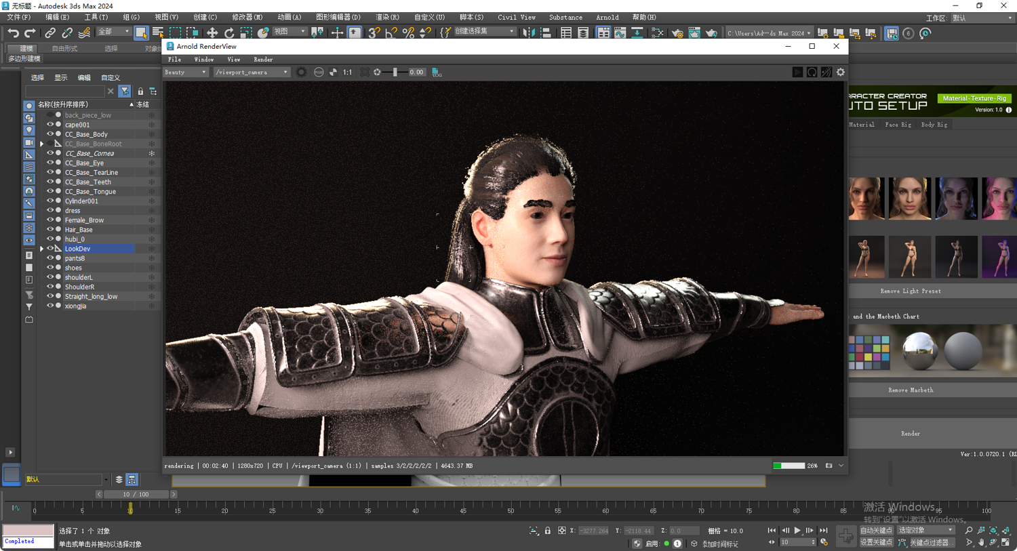Activate the Select and Scale tool

246,33
